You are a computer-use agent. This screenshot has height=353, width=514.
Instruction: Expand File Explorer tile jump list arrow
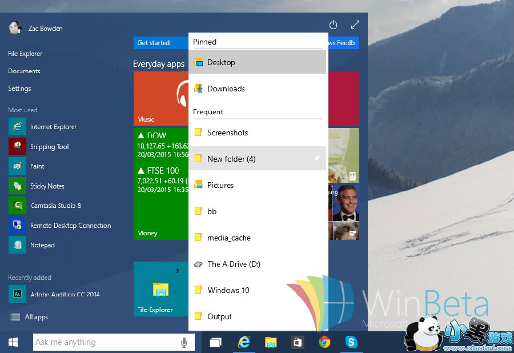[x=178, y=271]
